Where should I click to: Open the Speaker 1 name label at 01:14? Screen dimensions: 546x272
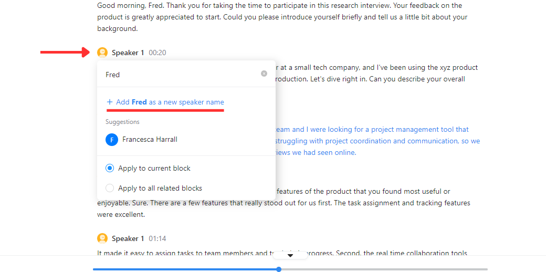(x=128, y=238)
